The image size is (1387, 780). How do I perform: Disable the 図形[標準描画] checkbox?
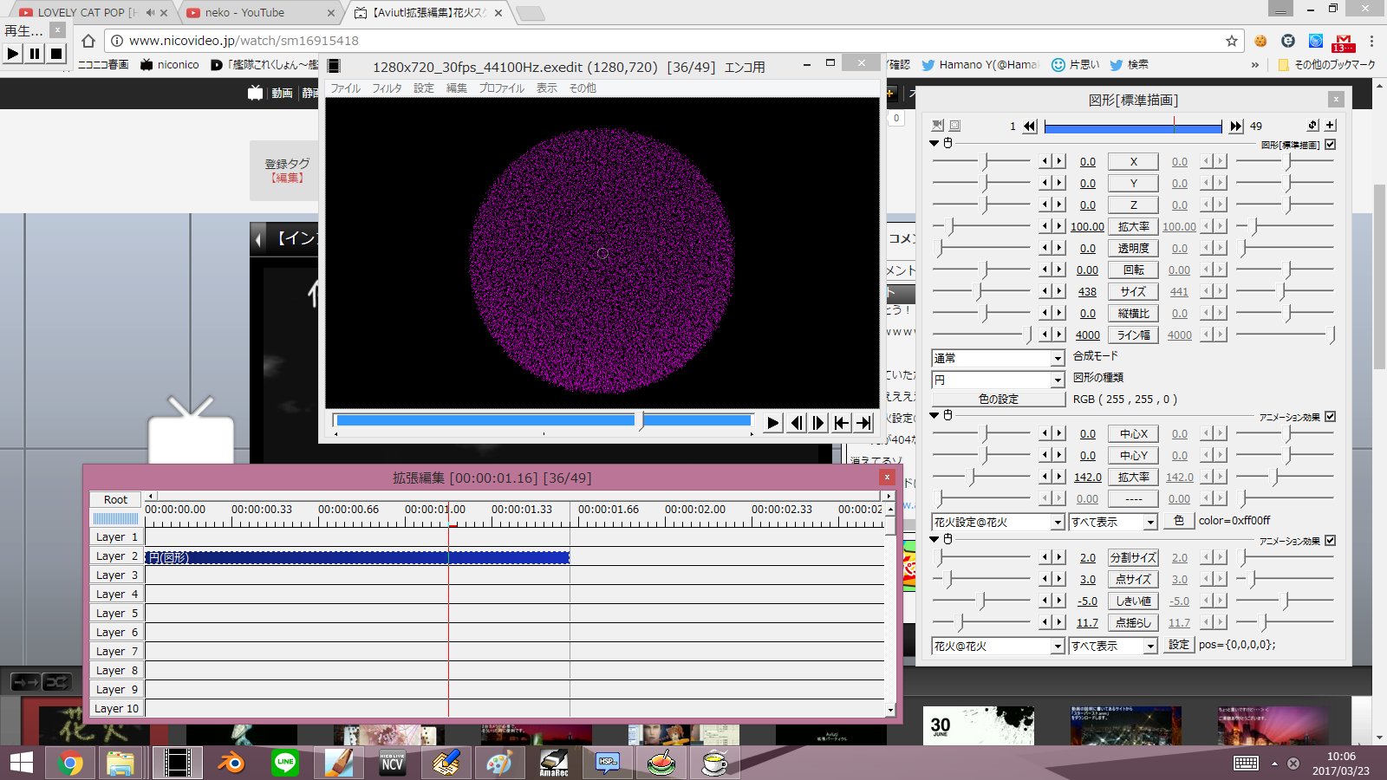(x=1331, y=145)
